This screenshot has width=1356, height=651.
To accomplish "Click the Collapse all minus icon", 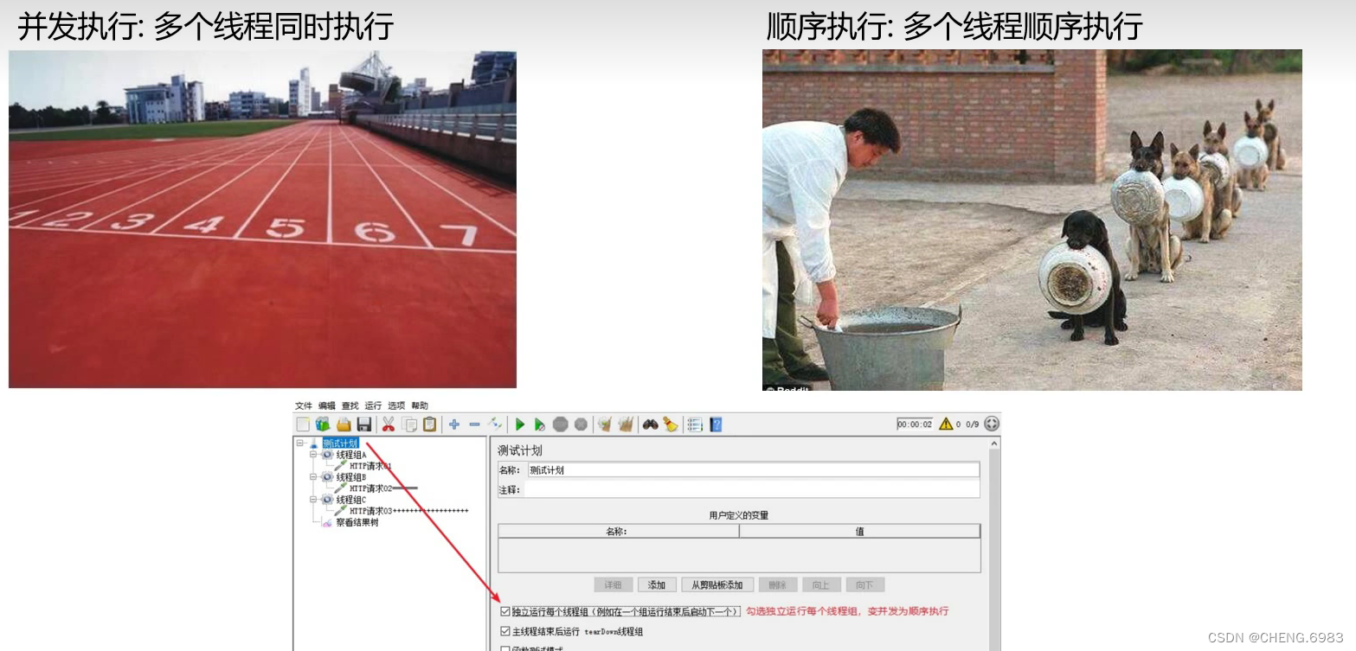I will 474,424.
